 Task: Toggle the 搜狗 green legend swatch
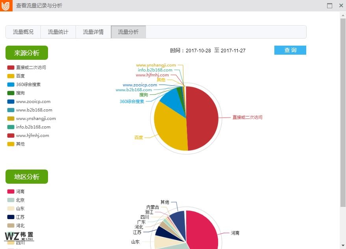(x=11, y=93)
